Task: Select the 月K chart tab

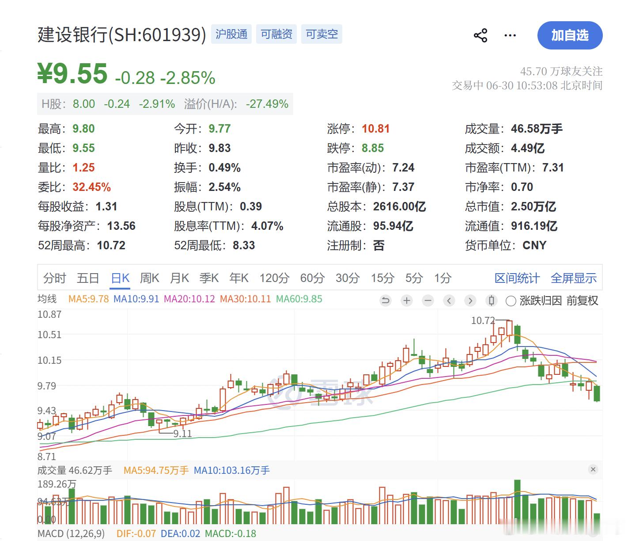Action: [180, 278]
